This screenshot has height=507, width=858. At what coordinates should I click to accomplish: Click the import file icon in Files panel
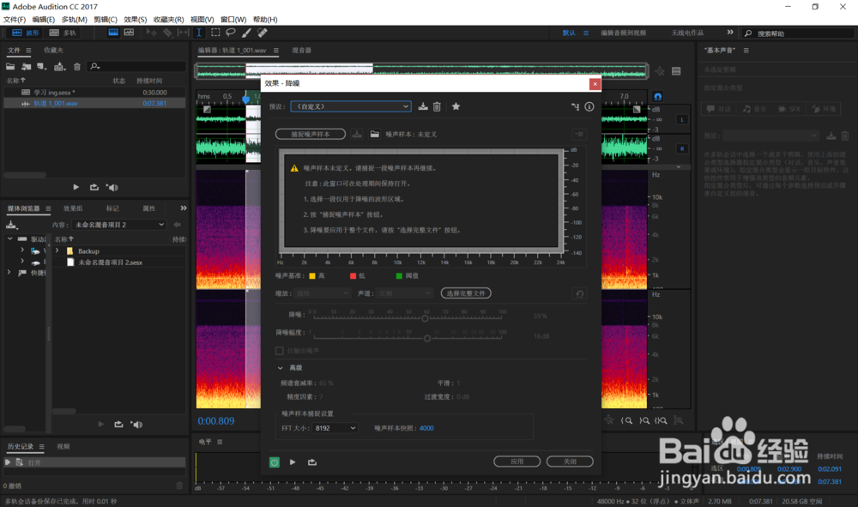[x=27, y=67]
